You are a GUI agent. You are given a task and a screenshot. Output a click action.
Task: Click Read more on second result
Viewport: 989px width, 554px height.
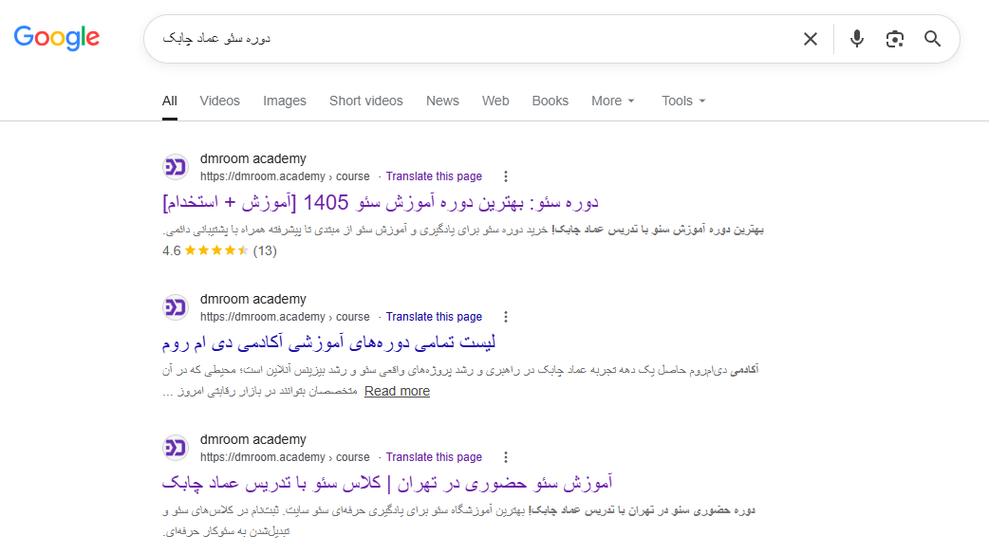(x=398, y=392)
